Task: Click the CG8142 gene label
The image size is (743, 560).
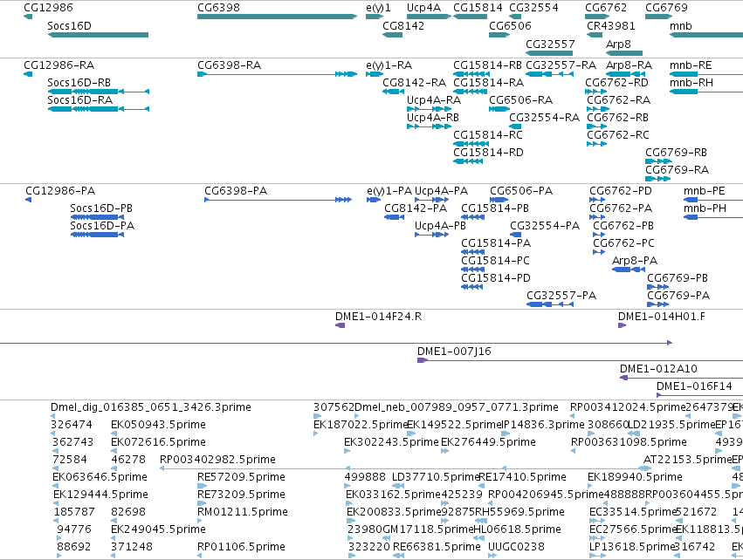Action: point(403,25)
